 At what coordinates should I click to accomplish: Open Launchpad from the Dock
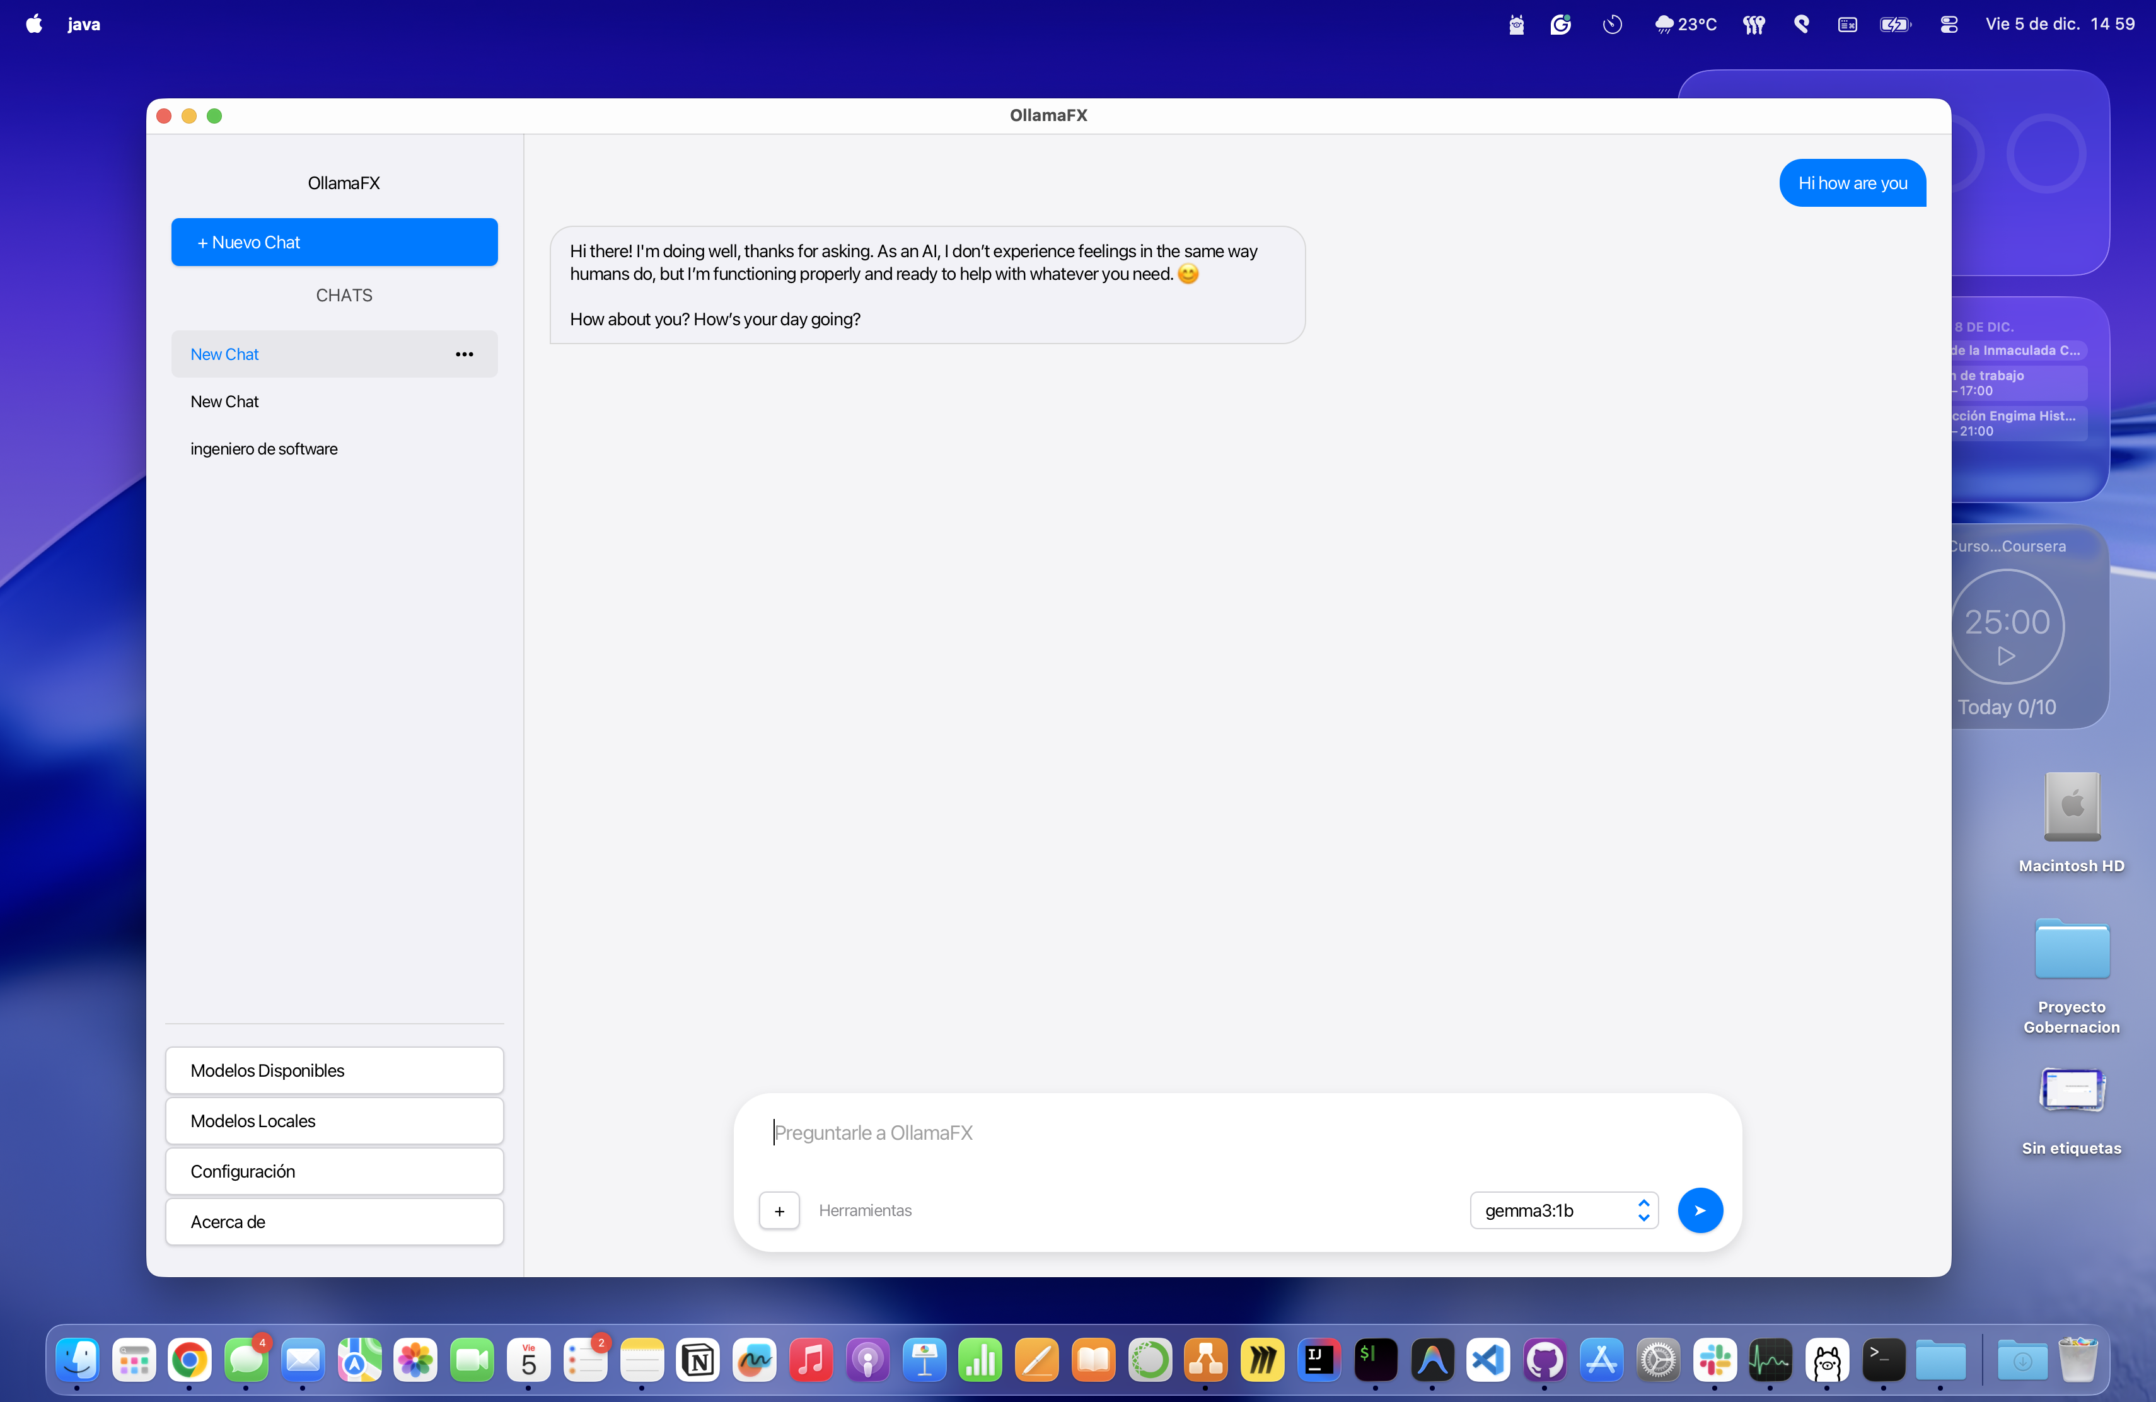(134, 1359)
